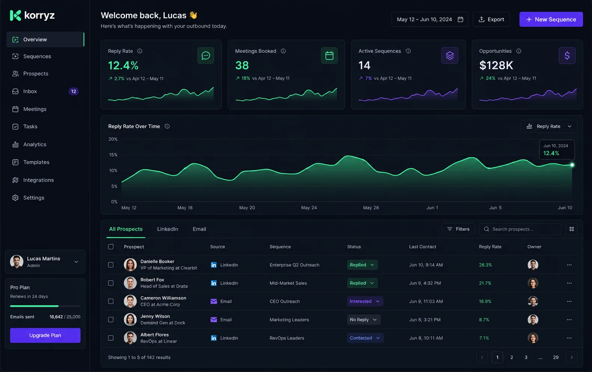Click owner avatar in Danielle Booker row
Image resolution: width=592 pixels, height=372 pixels.
pos(533,265)
